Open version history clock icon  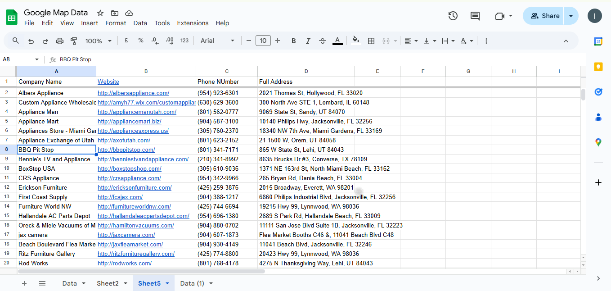453,16
